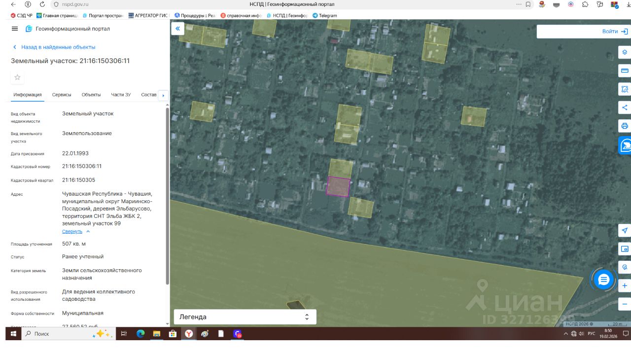The image size is (631, 355).
Task: Open the browser three-dots page menu
Action: [x=519, y=4]
